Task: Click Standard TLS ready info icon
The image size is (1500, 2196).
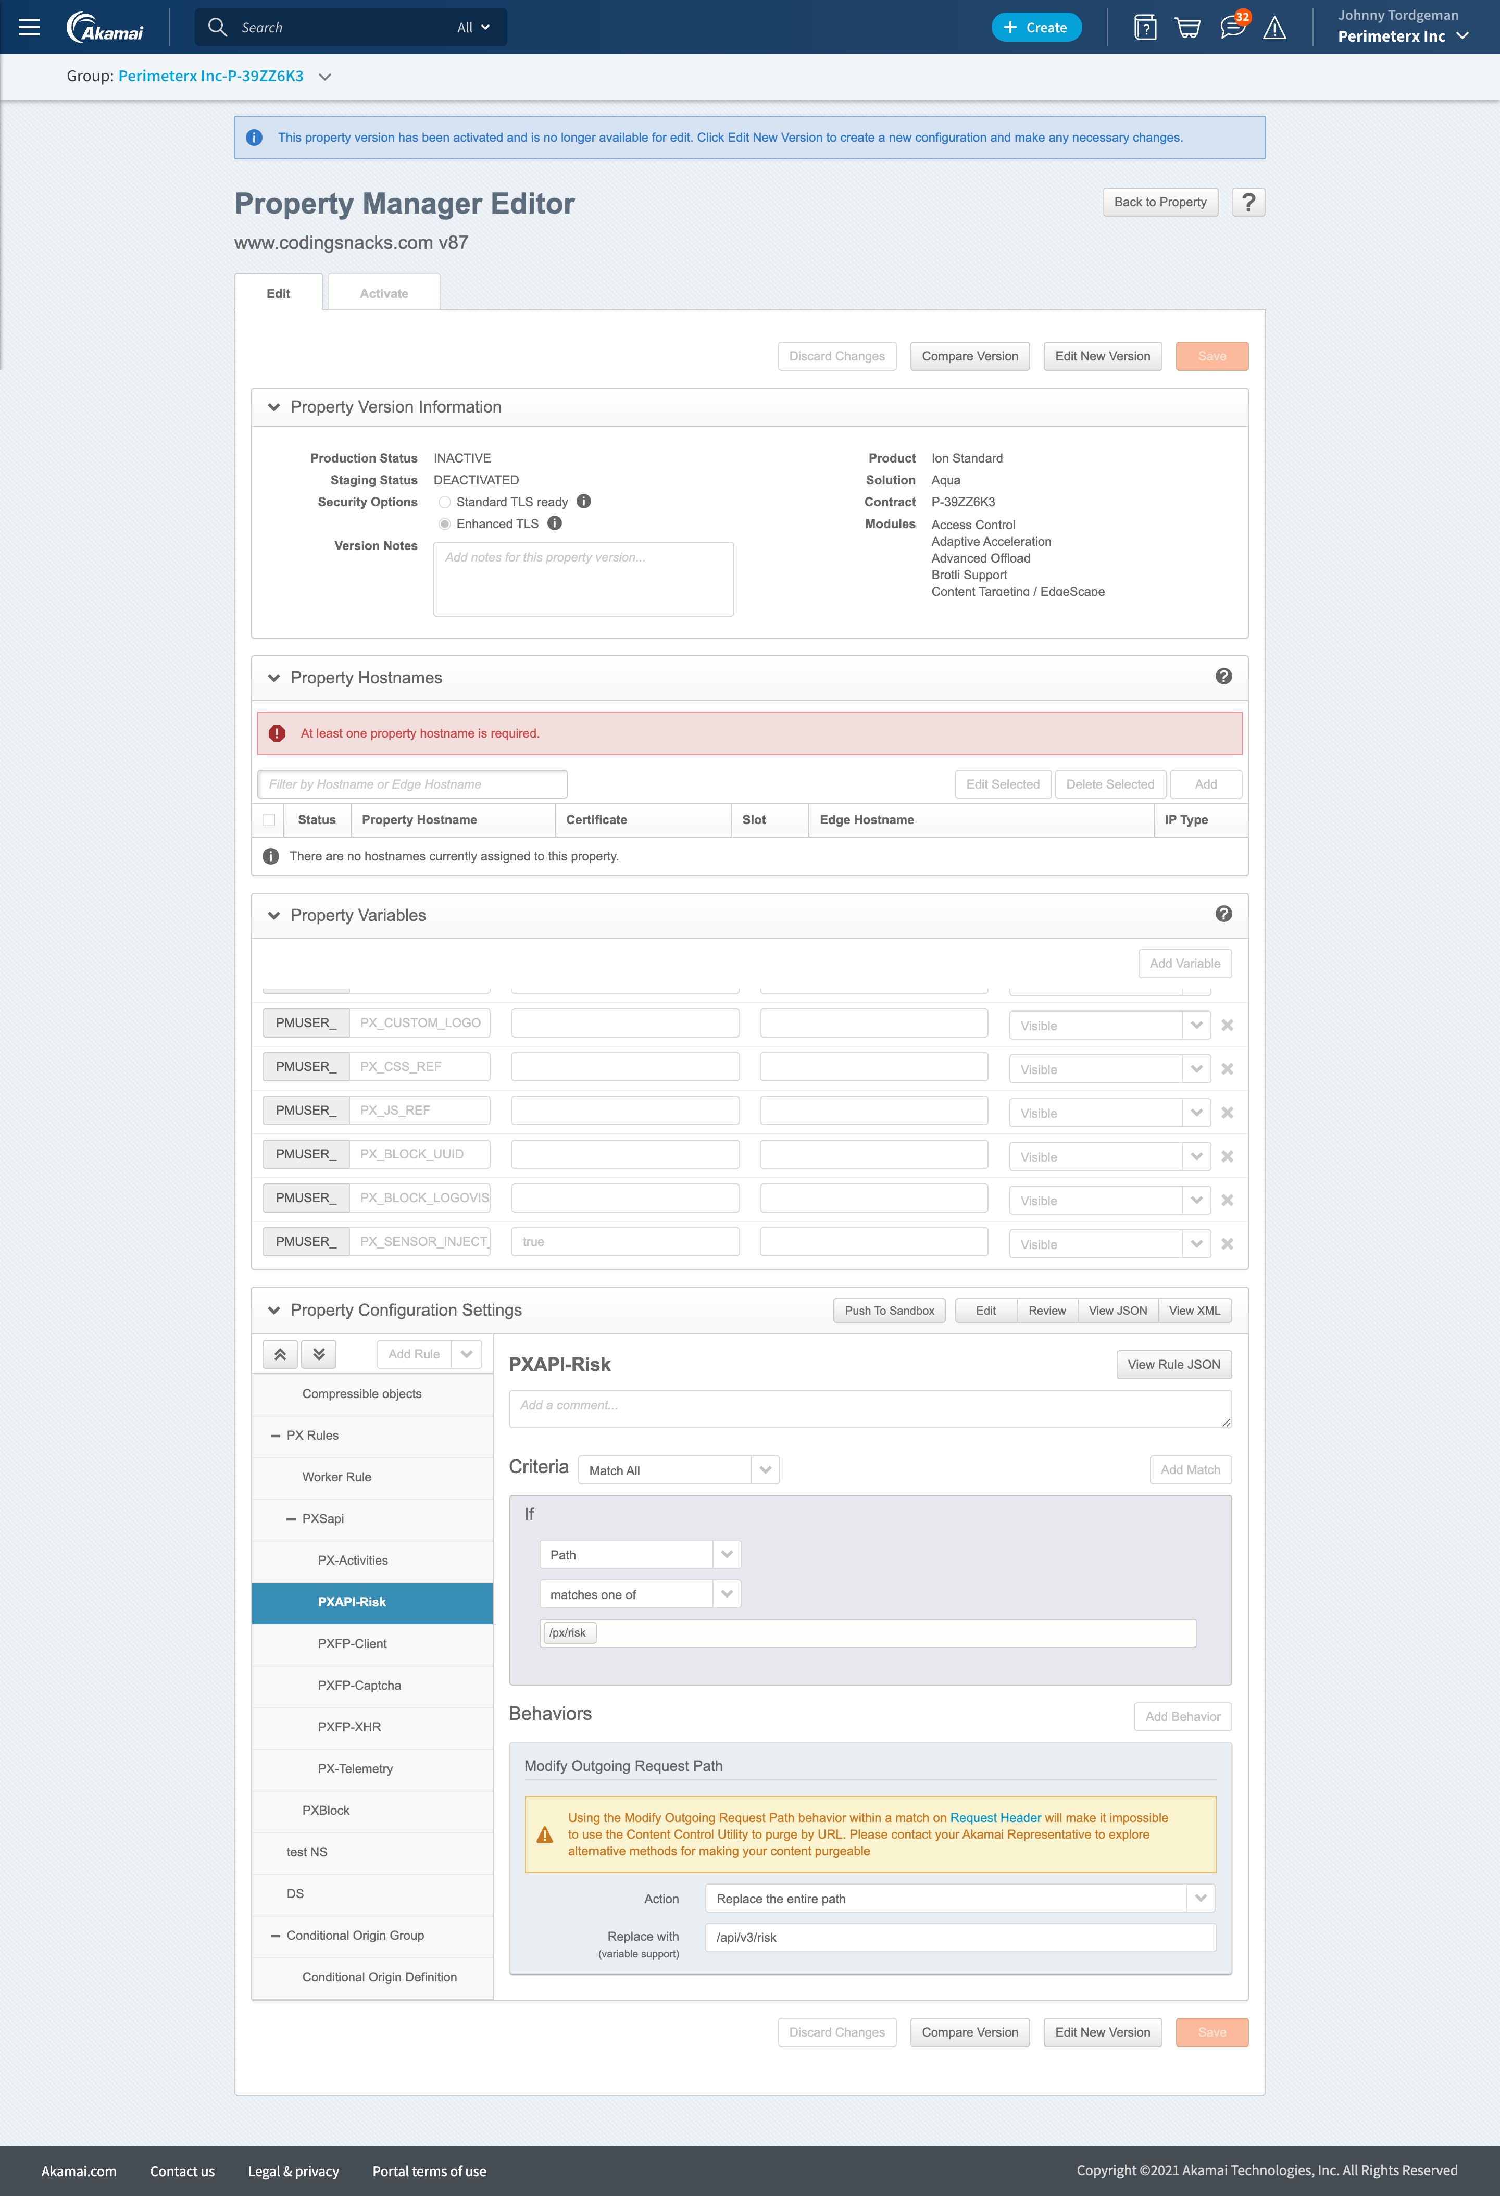Action: pos(584,502)
